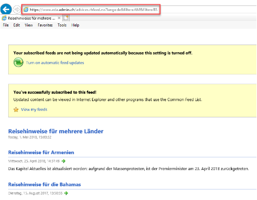This screenshot has width=257, height=200.
Task: Click green arrow next to Bahamas date
Action: tap(66, 193)
